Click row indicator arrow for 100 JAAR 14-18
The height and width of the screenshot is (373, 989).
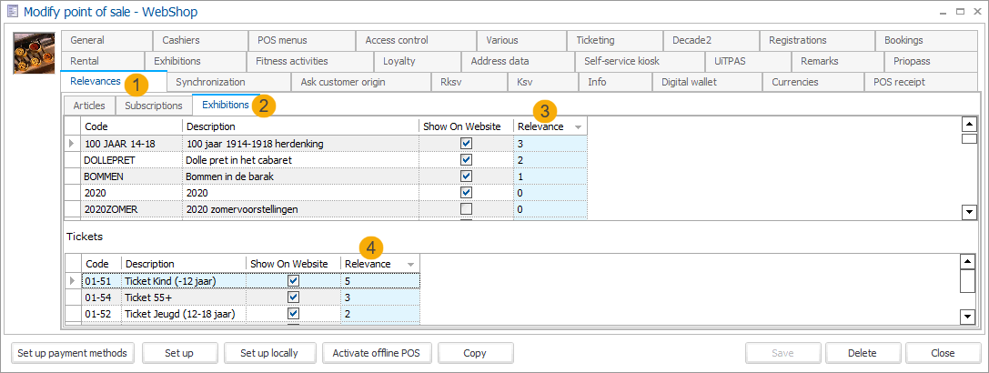point(72,144)
